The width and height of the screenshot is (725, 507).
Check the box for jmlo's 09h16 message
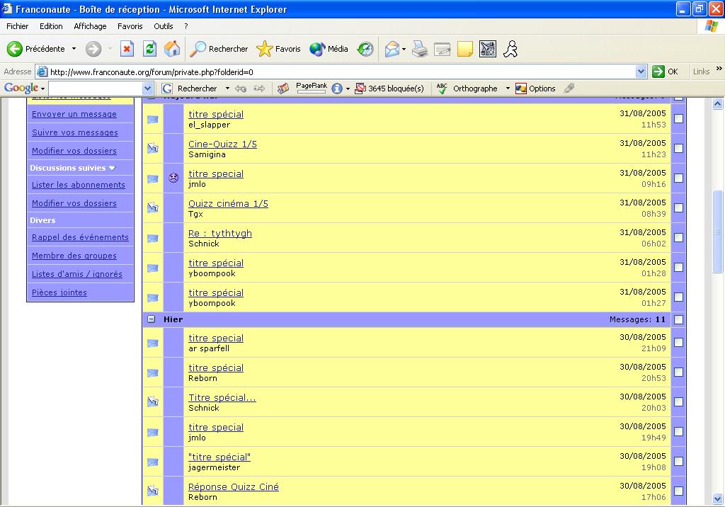coord(678,178)
